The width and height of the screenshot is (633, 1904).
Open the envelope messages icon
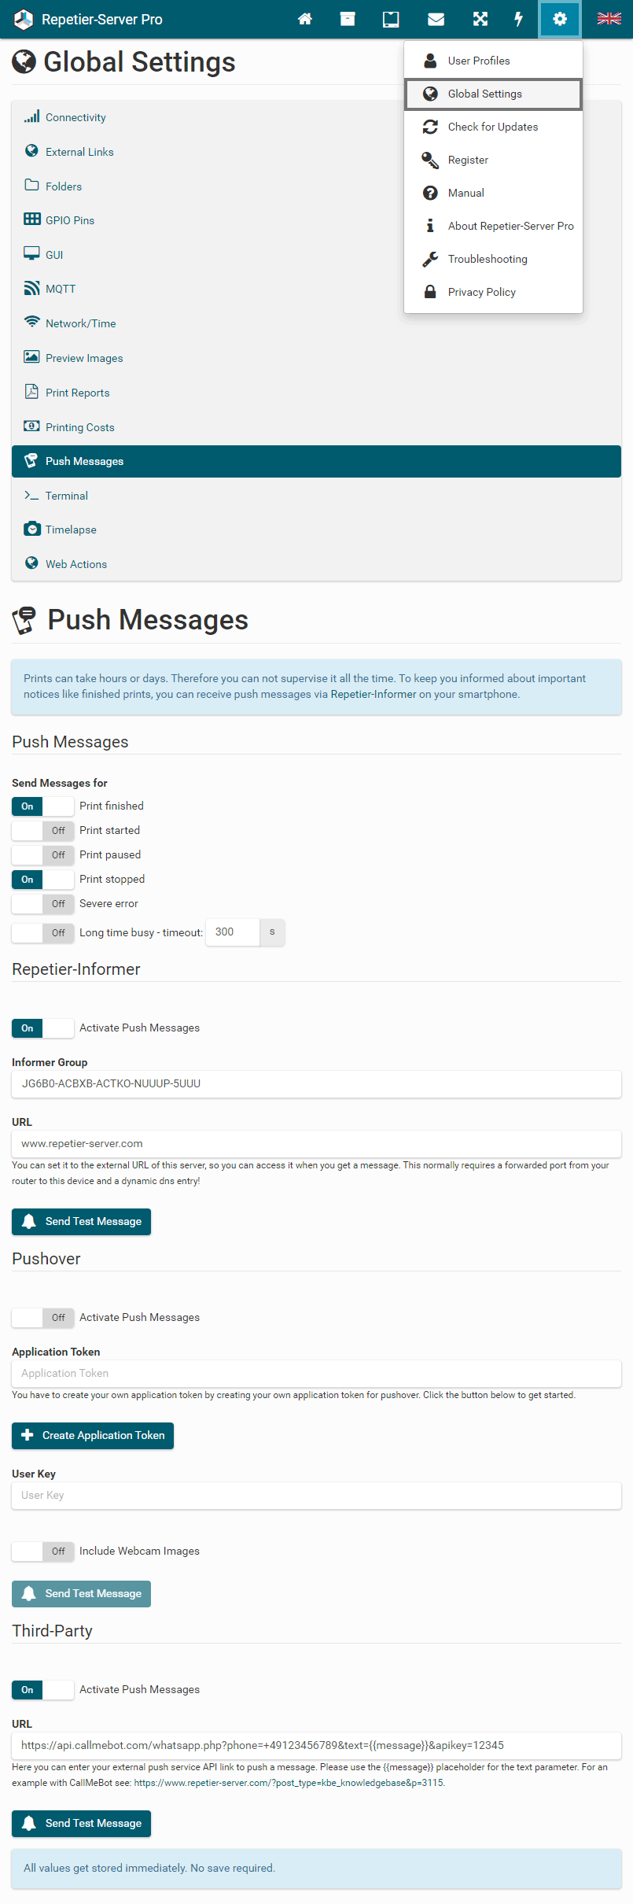point(436,20)
